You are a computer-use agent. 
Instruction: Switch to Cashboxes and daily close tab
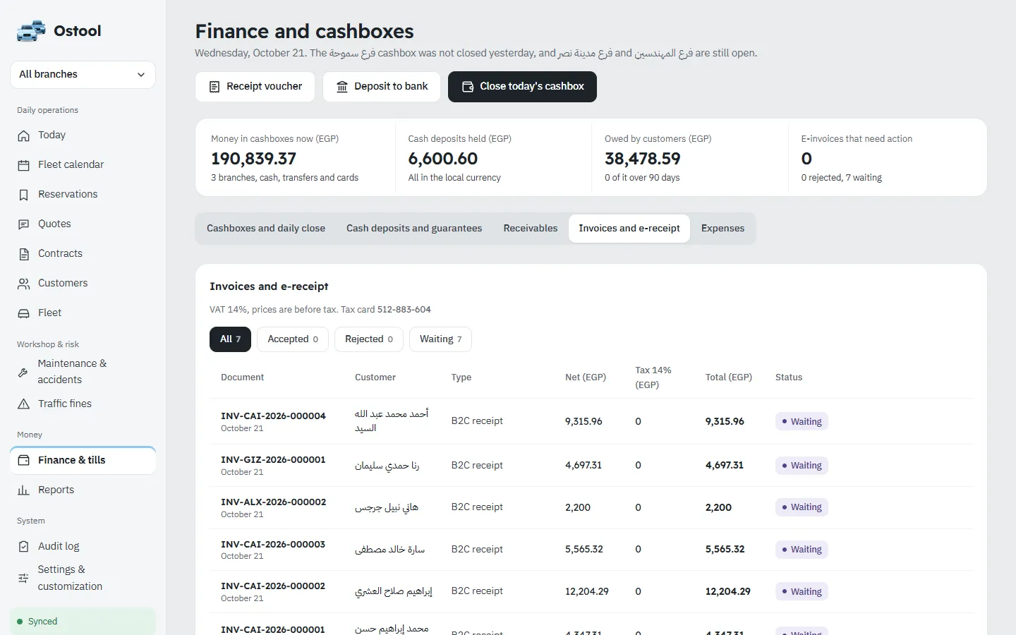[266, 229]
